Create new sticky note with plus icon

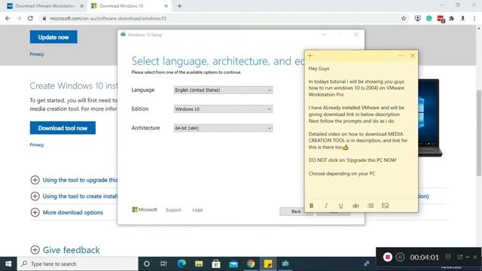click(x=310, y=55)
